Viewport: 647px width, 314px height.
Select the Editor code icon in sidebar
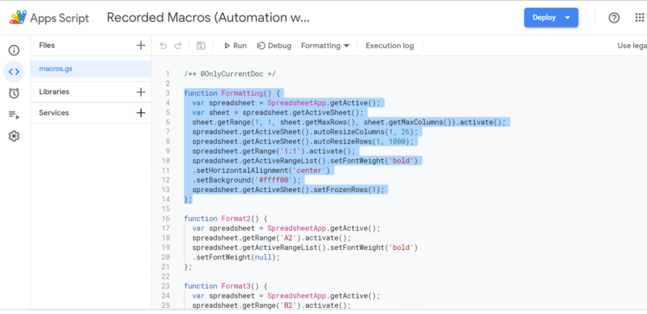tap(14, 72)
